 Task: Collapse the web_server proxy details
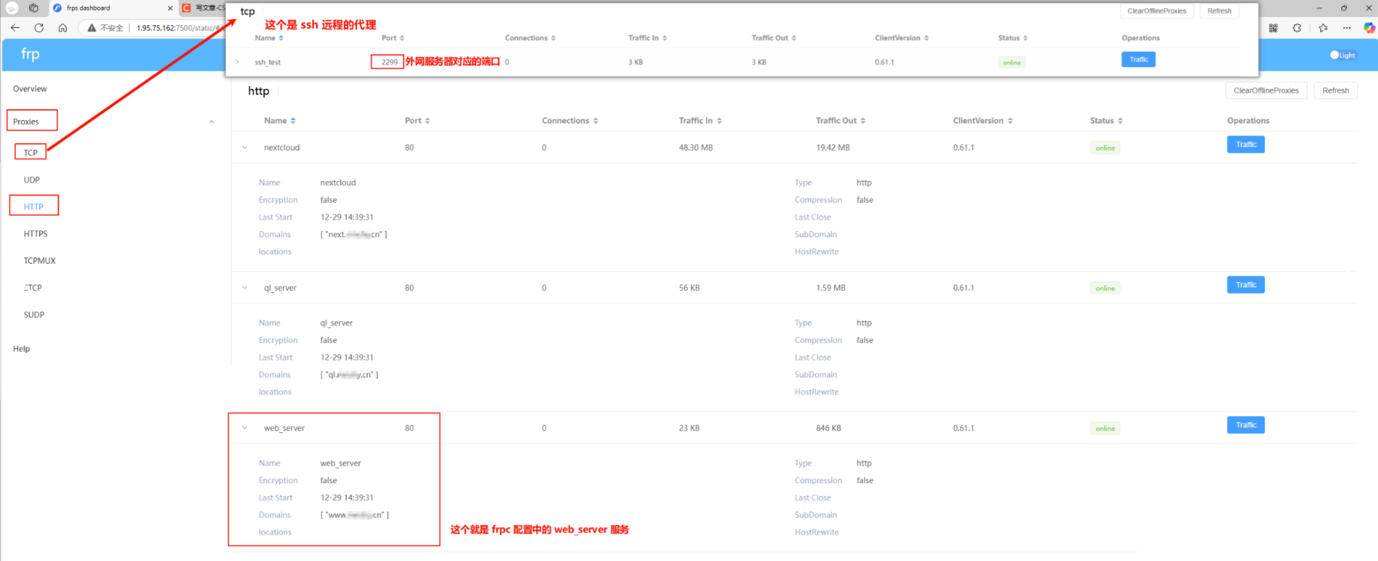[245, 428]
